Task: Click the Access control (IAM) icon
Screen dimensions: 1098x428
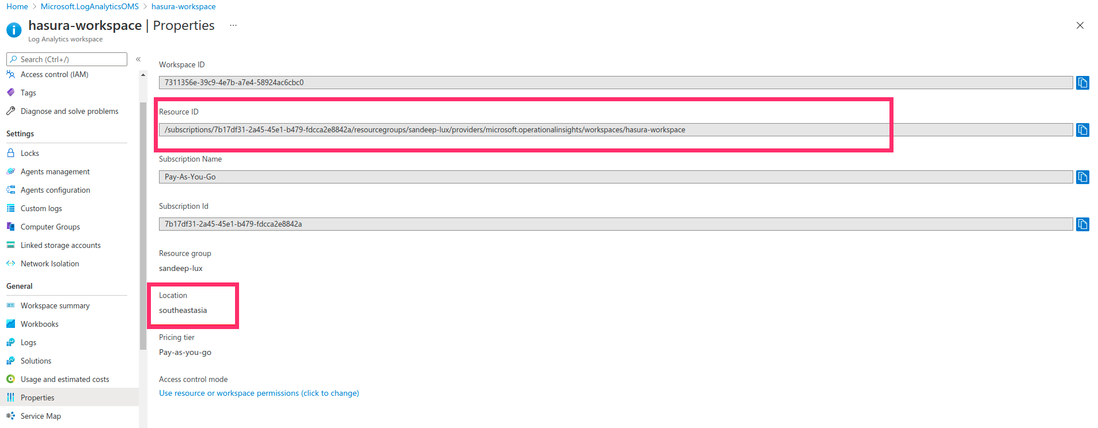Action: click(x=10, y=74)
